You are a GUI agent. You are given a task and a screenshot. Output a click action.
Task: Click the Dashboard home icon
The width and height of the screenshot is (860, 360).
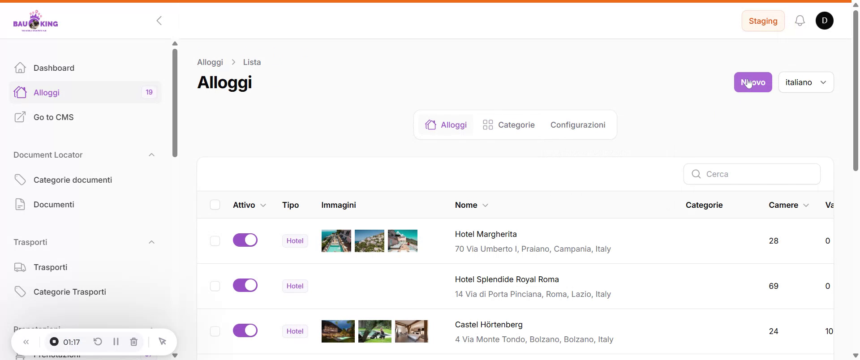coord(20,68)
